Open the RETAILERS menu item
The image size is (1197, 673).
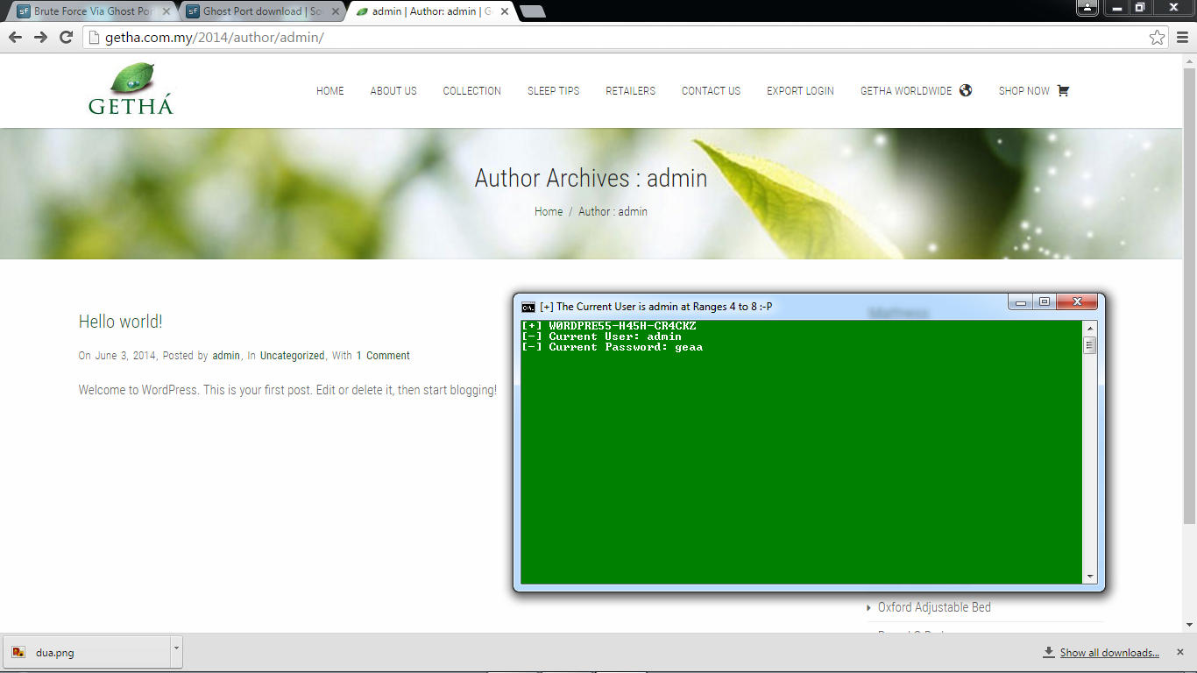[631, 91]
